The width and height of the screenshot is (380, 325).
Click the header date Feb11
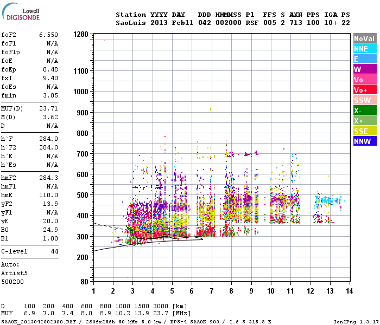click(182, 23)
